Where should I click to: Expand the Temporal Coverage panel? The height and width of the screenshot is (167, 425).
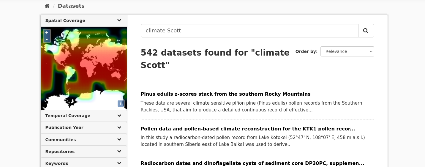[x=119, y=116]
